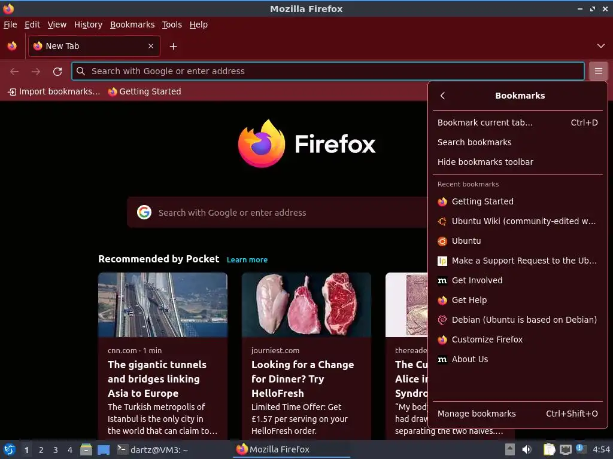Focus the address bar field
613x459 pixels.
coord(327,71)
